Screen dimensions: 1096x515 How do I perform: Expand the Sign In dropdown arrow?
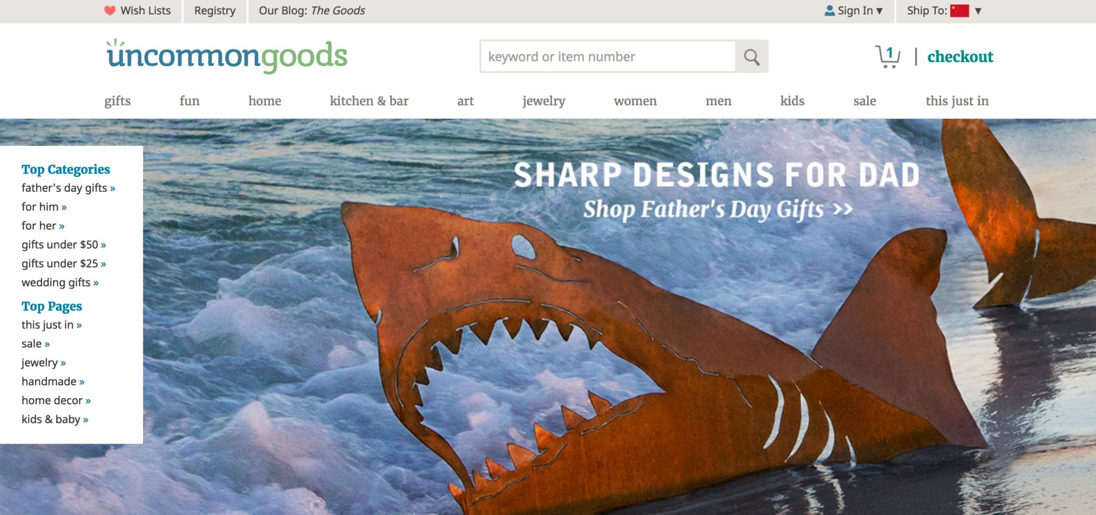(879, 11)
